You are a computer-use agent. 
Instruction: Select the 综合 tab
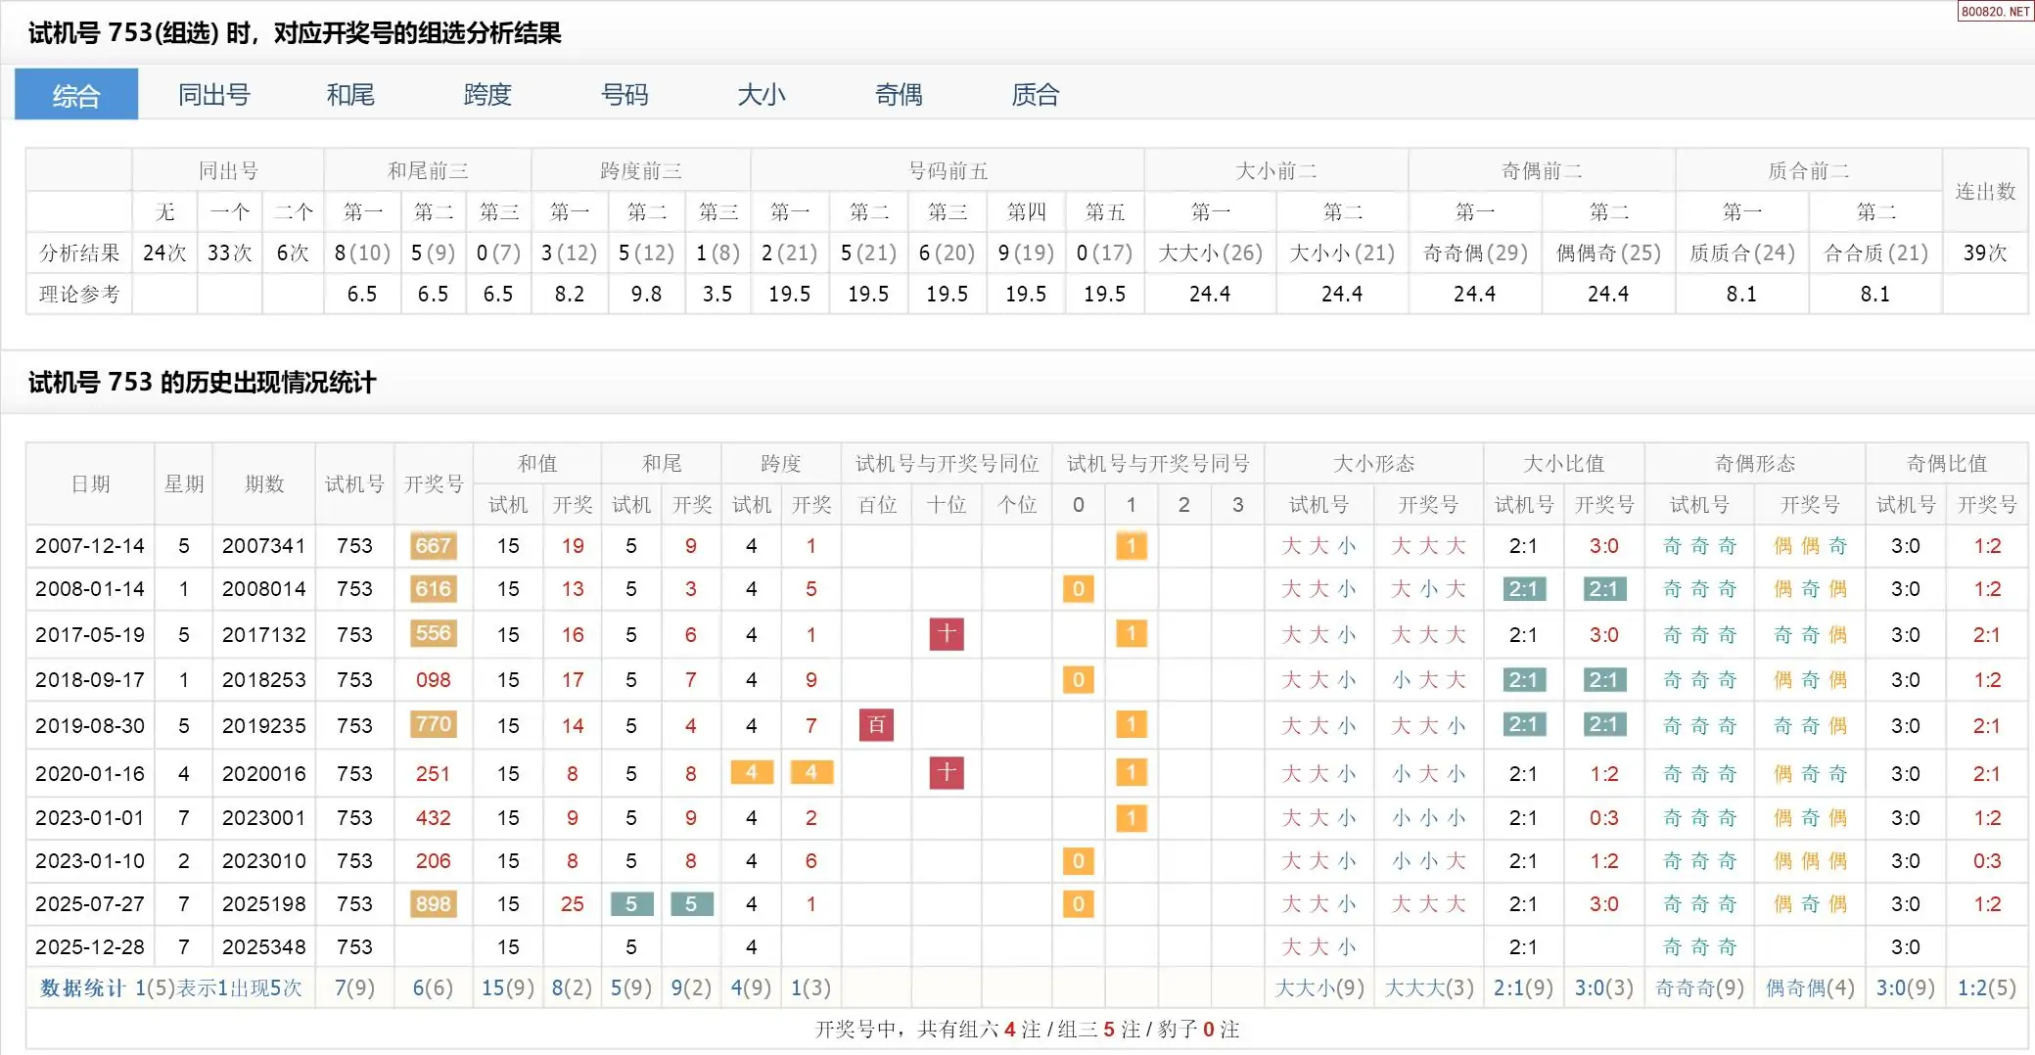click(76, 95)
